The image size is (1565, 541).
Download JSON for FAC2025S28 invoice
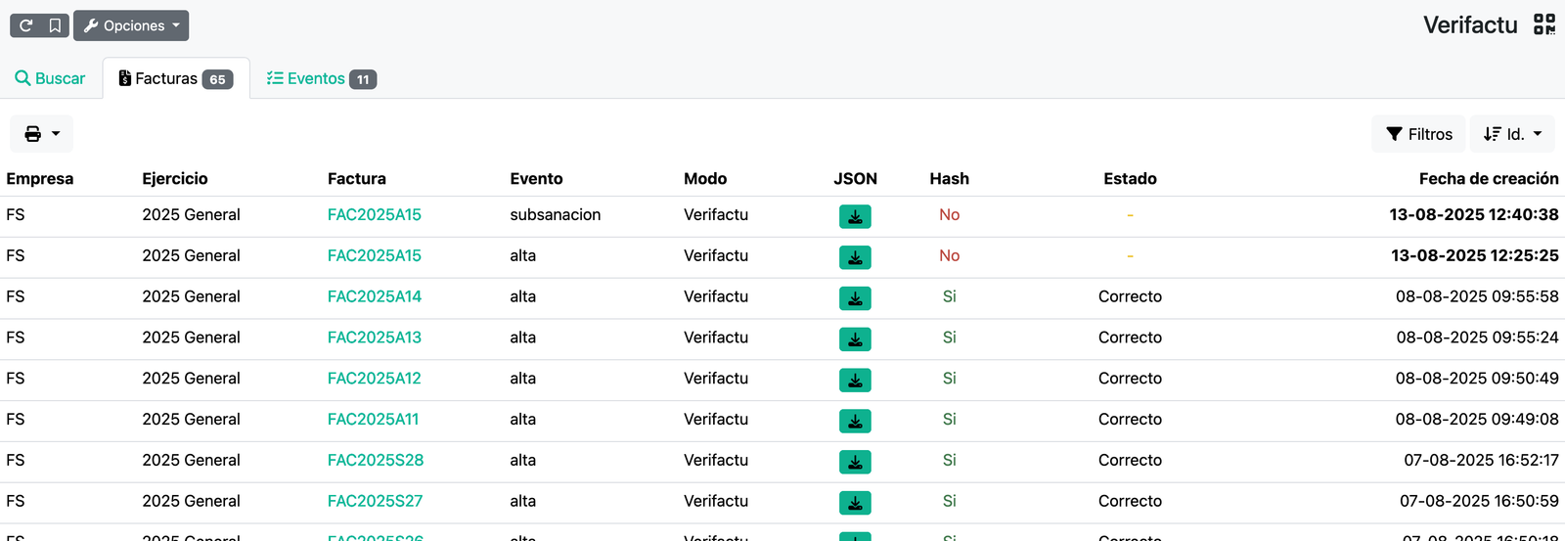[x=855, y=462]
